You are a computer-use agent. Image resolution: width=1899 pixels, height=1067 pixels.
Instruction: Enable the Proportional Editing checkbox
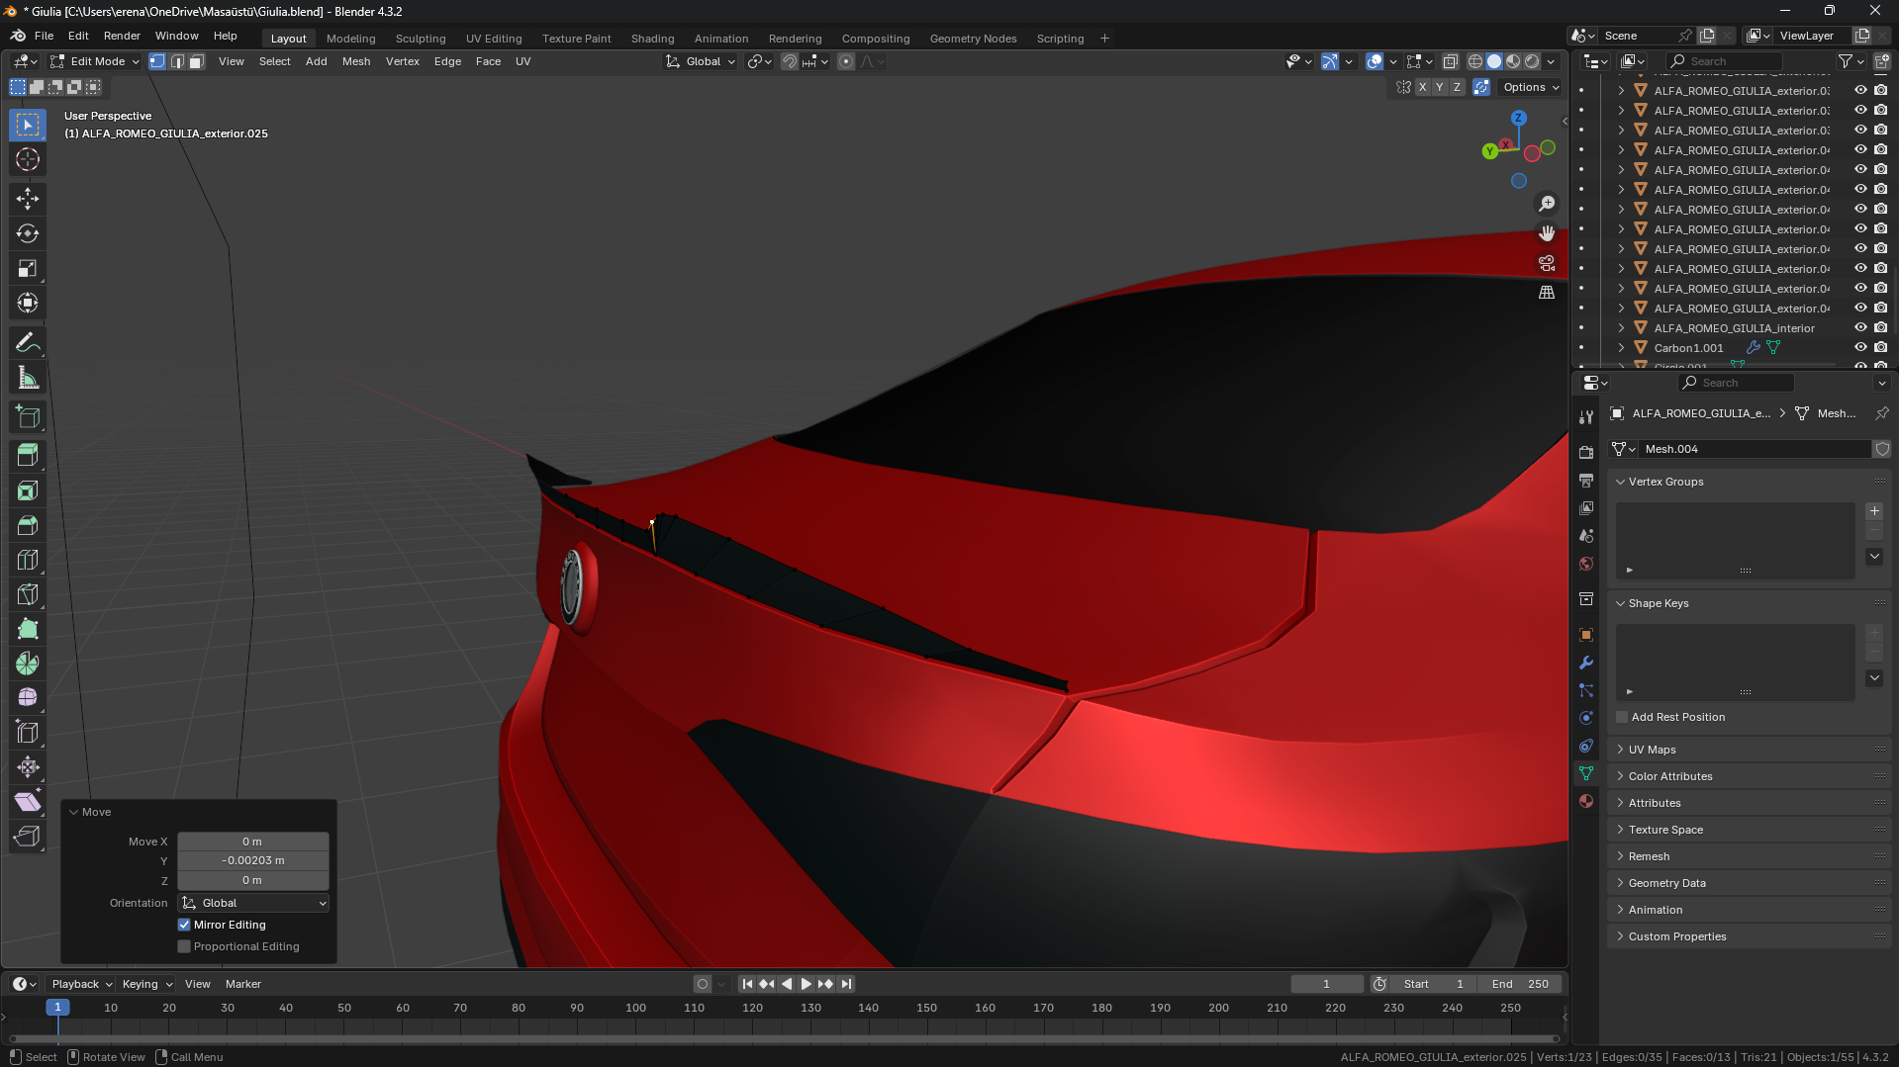point(184,946)
